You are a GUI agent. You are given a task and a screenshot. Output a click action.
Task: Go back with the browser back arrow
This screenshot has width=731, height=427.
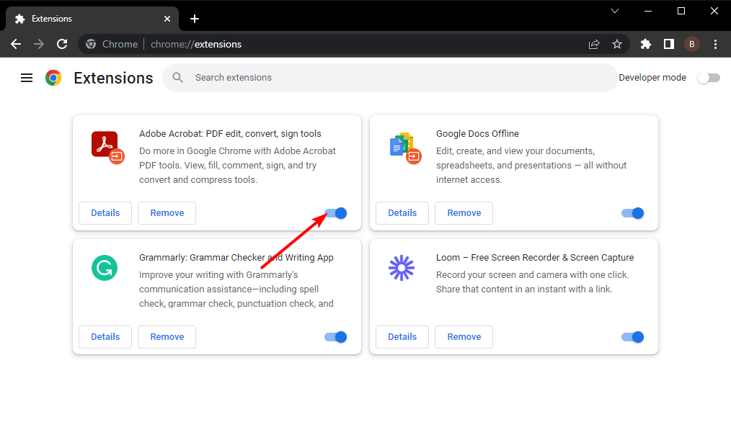16,44
